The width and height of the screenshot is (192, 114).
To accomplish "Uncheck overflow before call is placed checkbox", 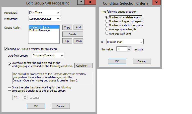I will (x=10, y=64).
